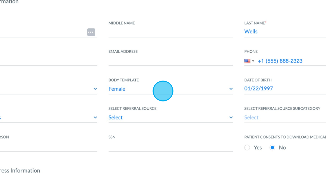Viewport: 326px width, 182px height.
Task: Click the Email Address field
Action: (x=170, y=60)
